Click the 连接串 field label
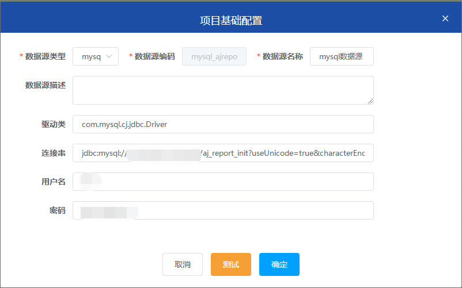 (x=53, y=153)
